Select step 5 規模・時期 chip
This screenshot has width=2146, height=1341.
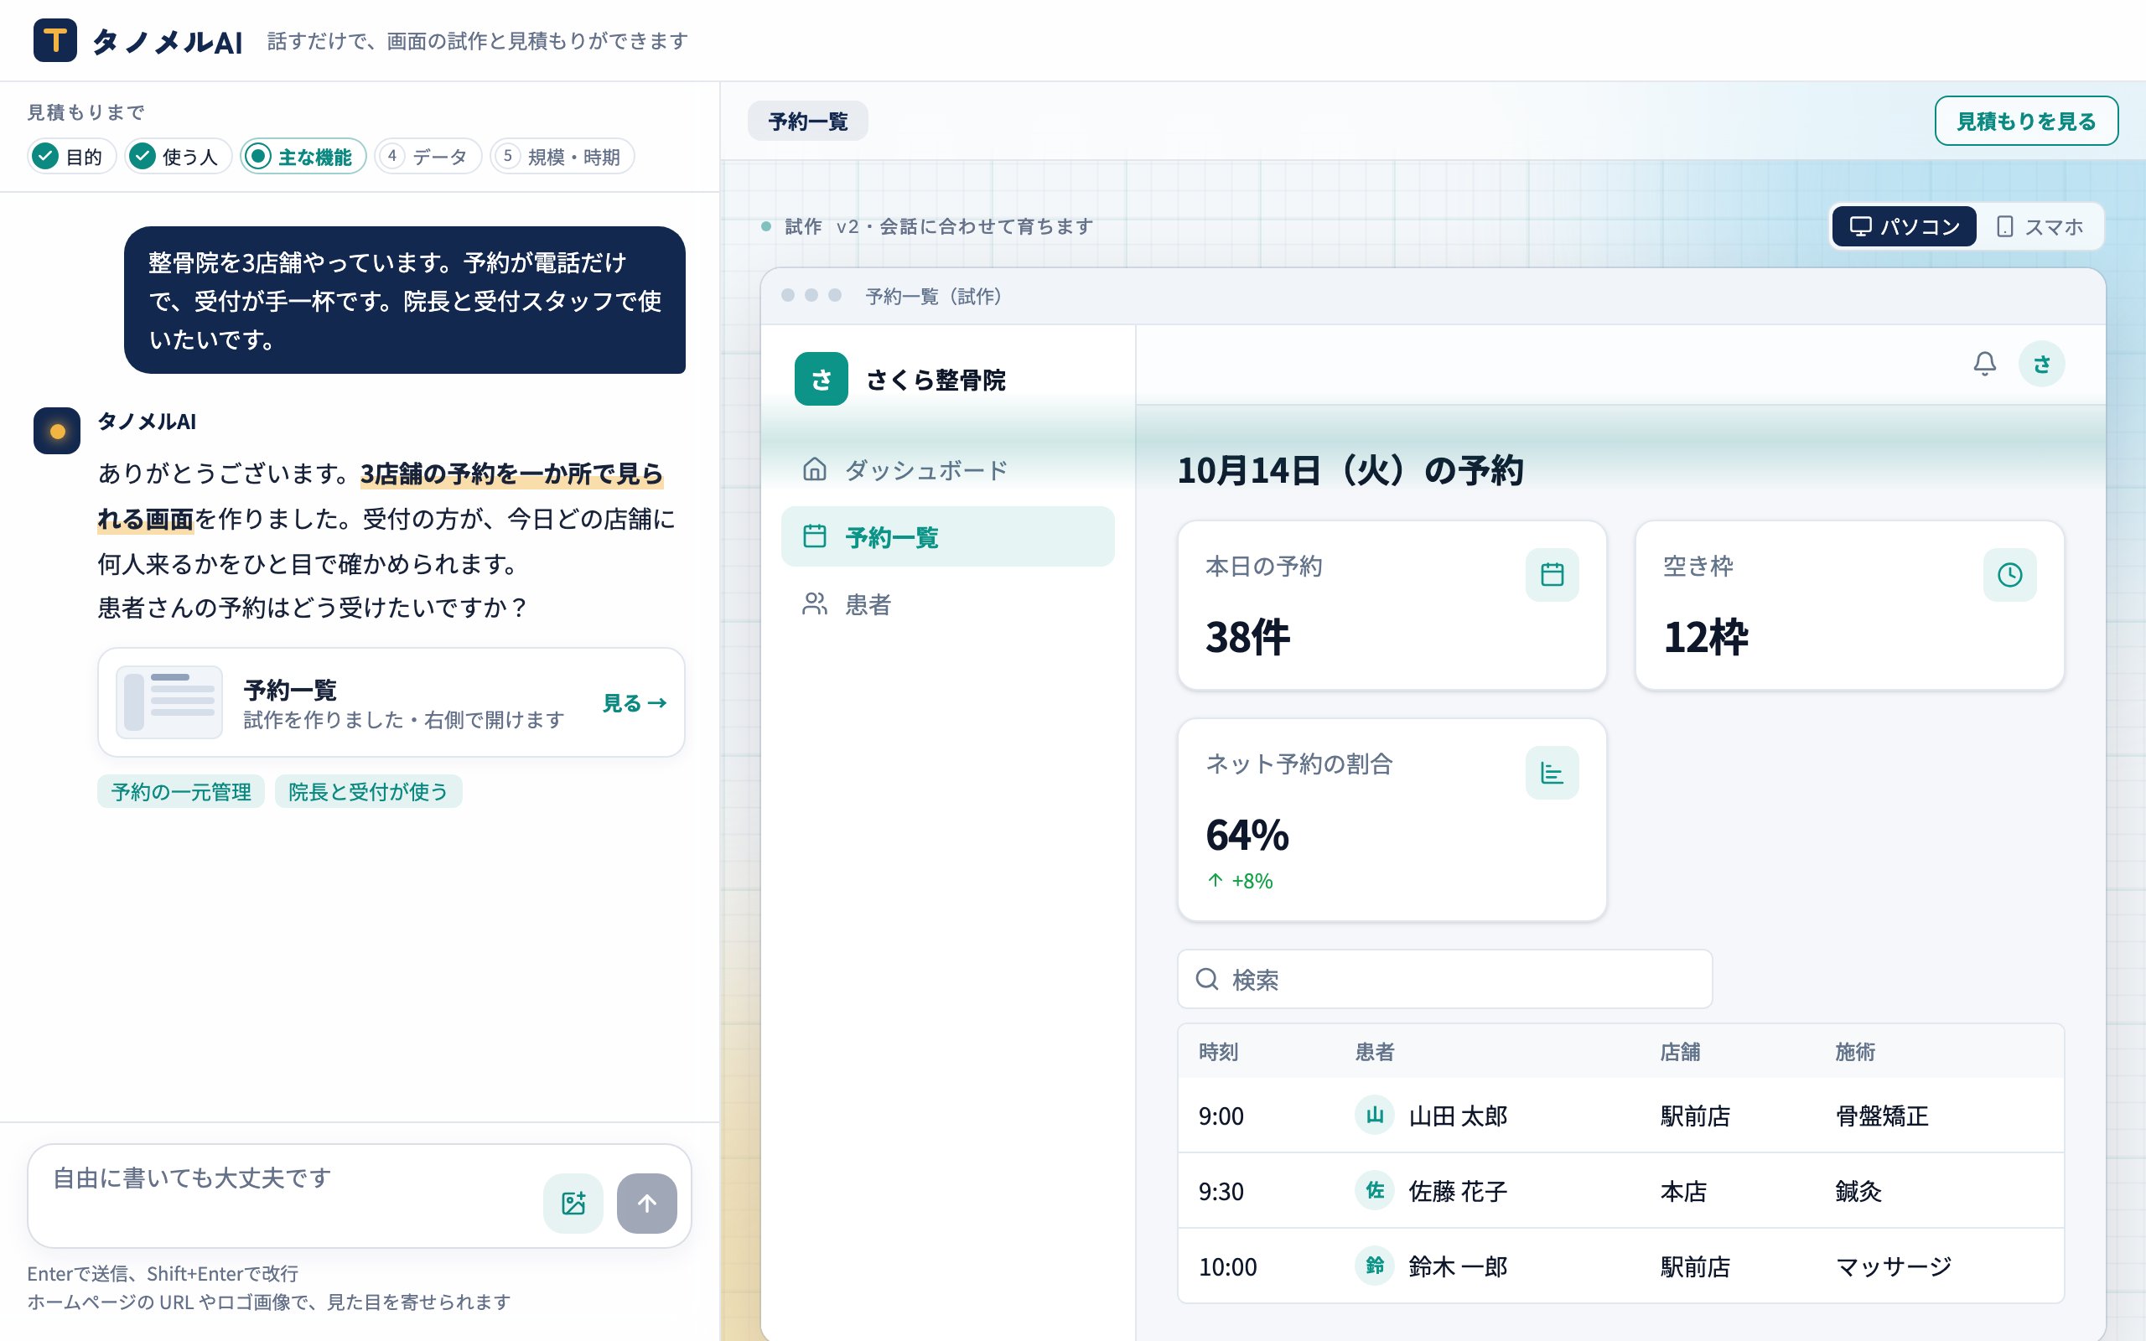click(x=562, y=156)
